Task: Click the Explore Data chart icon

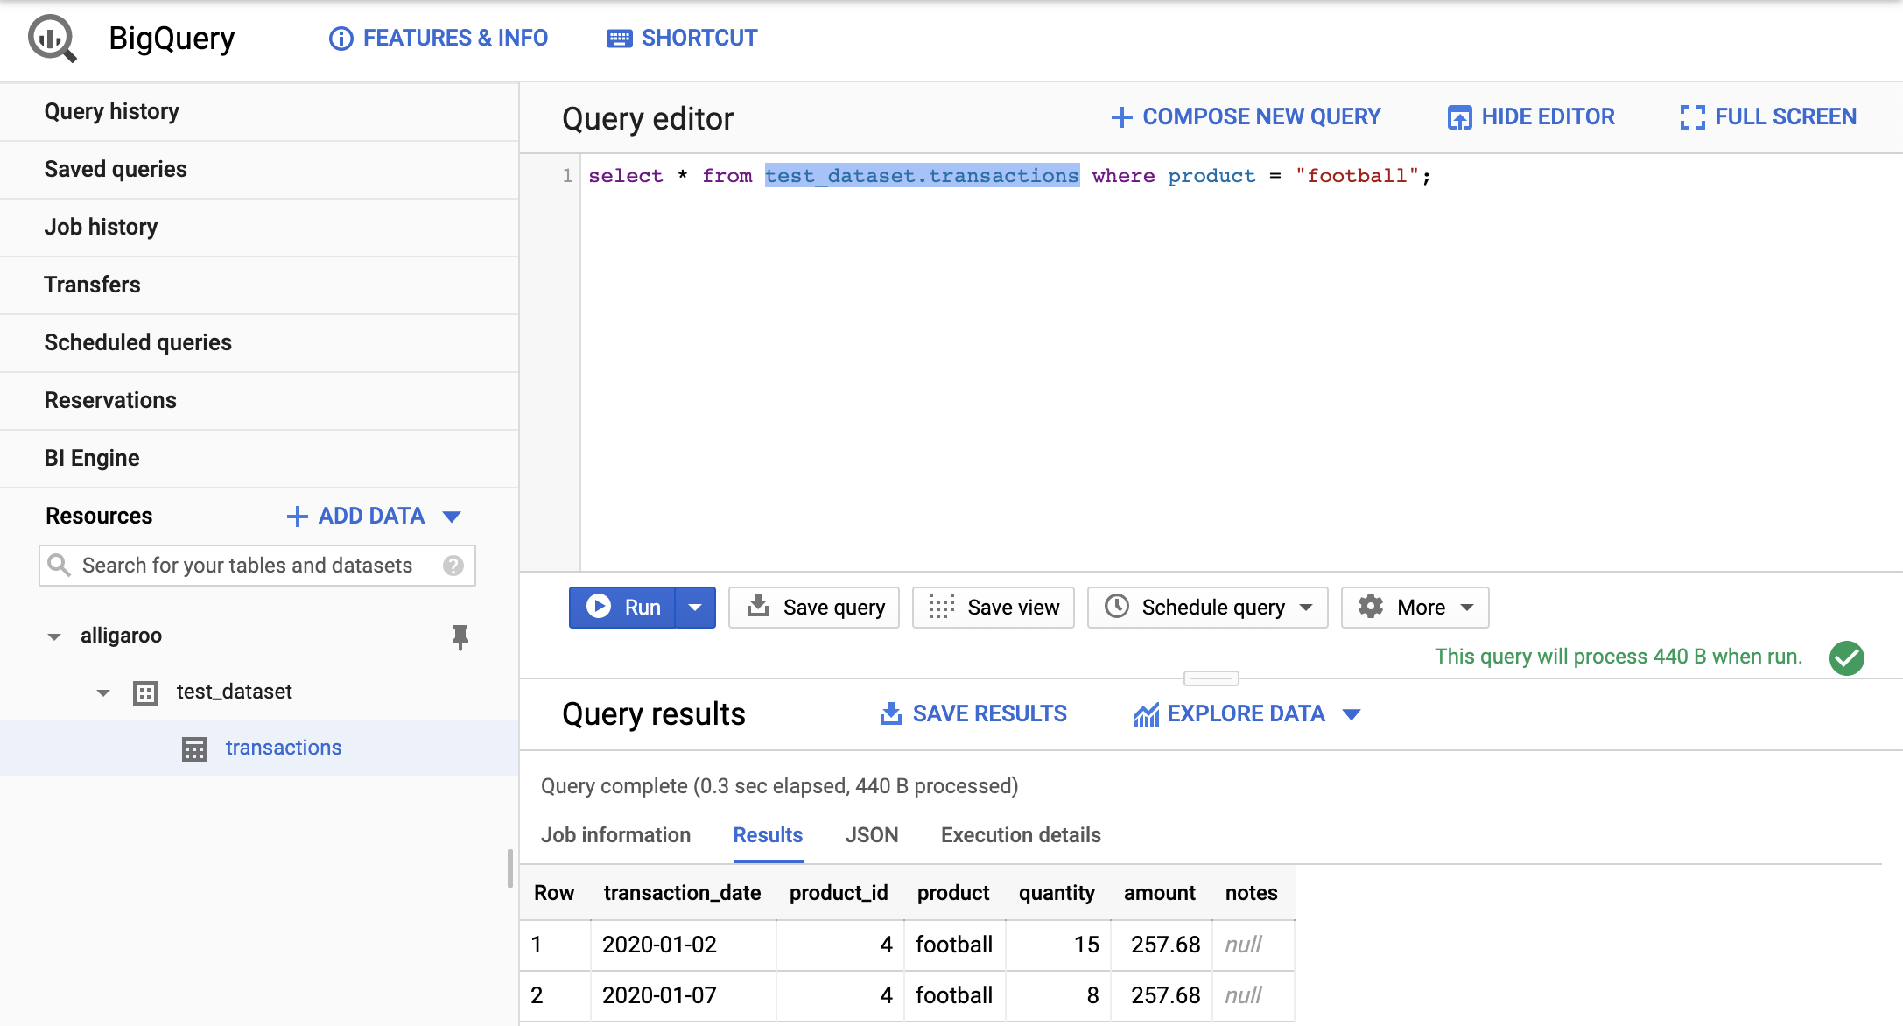Action: point(1146,714)
